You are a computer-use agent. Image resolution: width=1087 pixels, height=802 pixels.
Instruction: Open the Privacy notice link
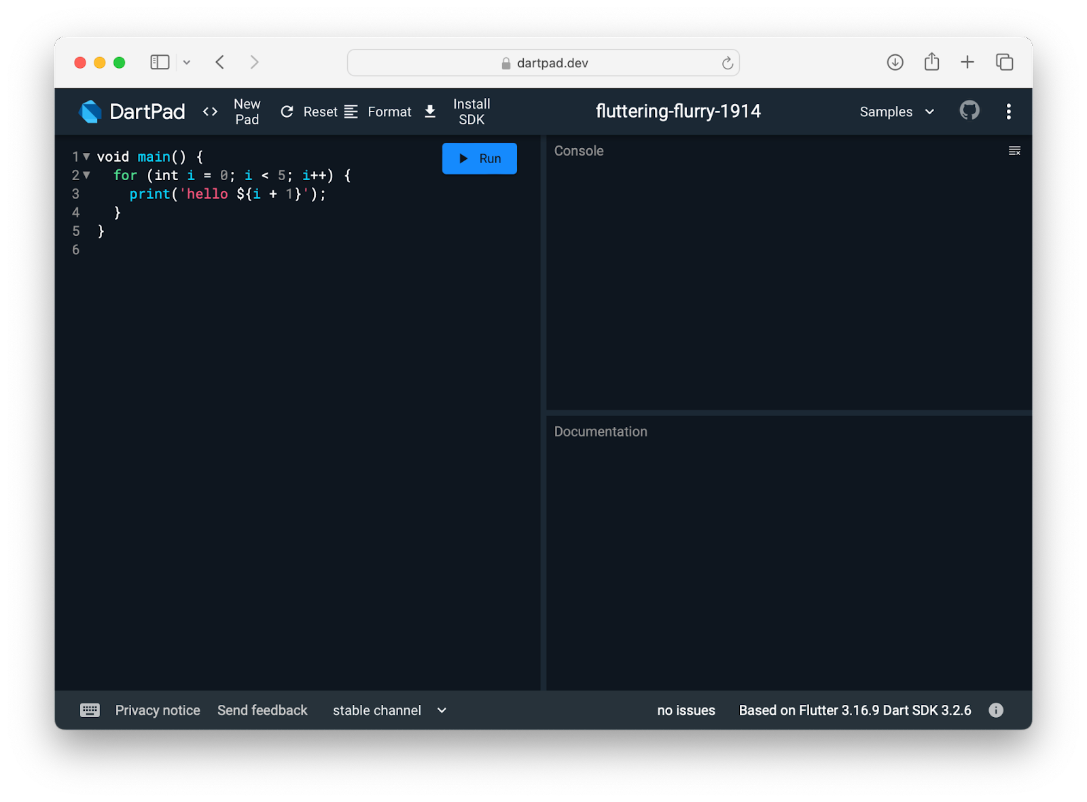point(157,710)
